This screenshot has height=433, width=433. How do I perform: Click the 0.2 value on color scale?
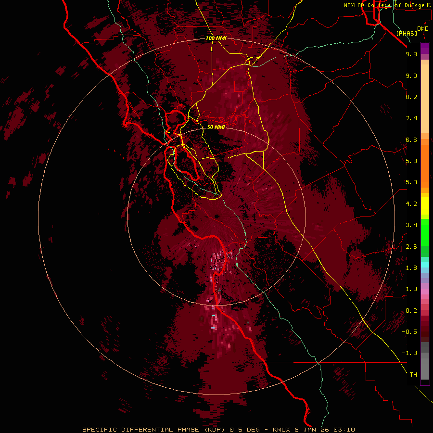click(x=411, y=311)
